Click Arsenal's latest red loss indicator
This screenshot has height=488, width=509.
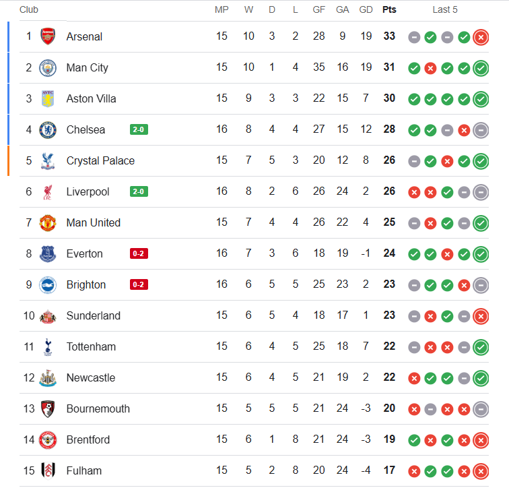click(x=481, y=37)
